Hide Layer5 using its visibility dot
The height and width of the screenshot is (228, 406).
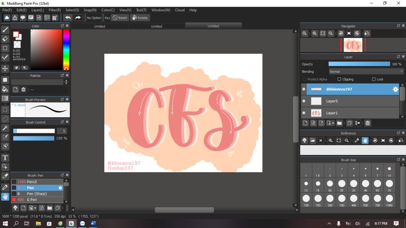[304, 101]
